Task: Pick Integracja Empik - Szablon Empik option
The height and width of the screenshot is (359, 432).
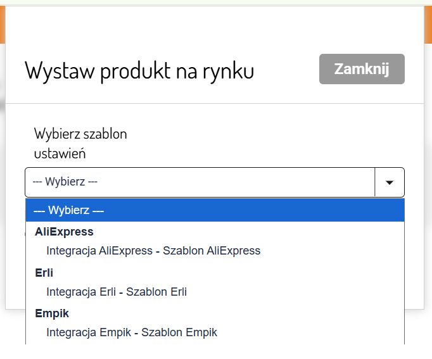Action: pyautogui.click(x=132, y=332)
